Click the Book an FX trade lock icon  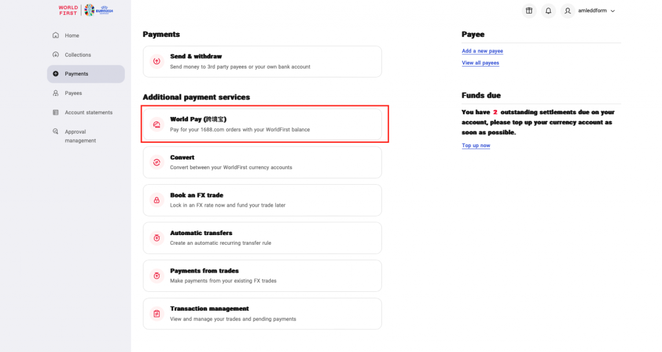(x=156, y=200)
